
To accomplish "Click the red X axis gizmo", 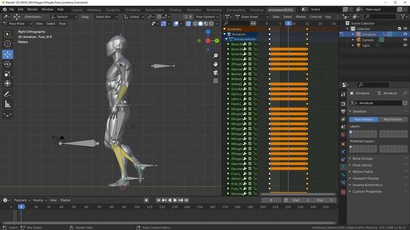I will click(x=208, y=41).
